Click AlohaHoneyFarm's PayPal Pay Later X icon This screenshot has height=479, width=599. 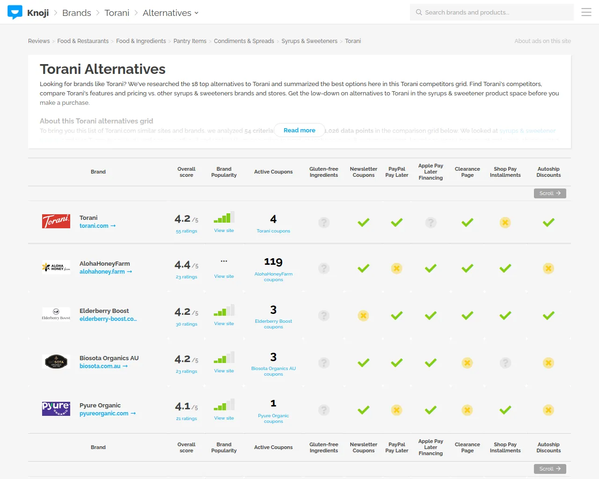[396, 269]
